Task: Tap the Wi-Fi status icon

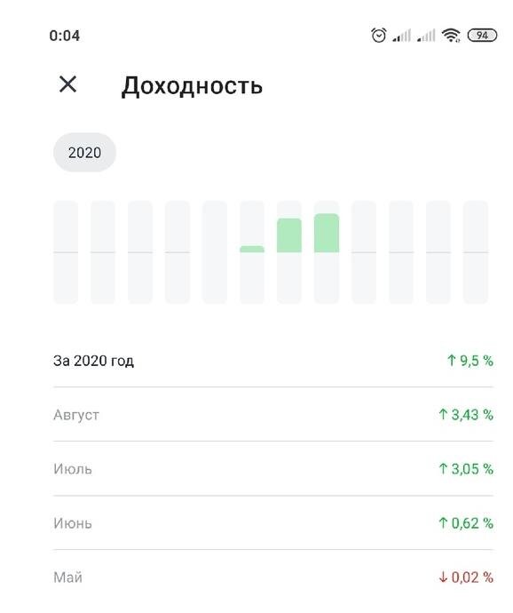Action: click(x=451, y=36)
